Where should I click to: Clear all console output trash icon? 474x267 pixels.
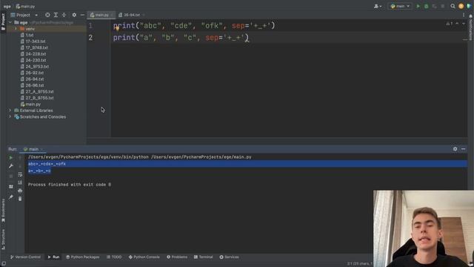pyautogui.click(x=20, y=199)
